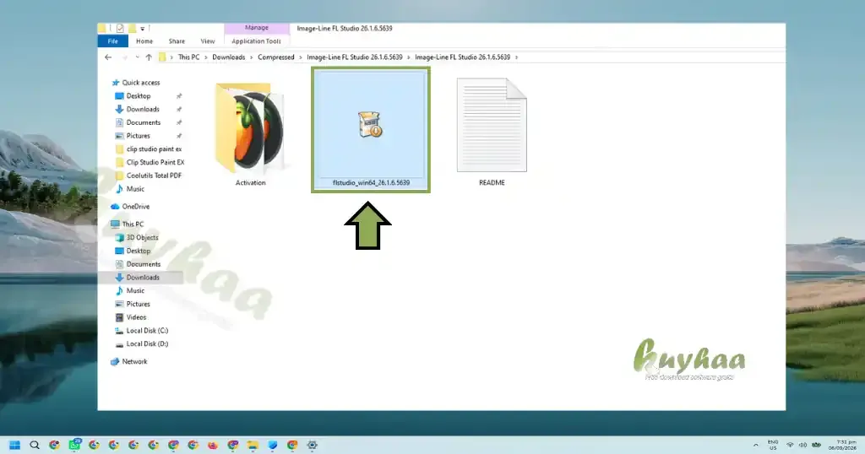Open the battery status tray icon
This screenshot has height=454, width=865.
[x=817, y=446]
